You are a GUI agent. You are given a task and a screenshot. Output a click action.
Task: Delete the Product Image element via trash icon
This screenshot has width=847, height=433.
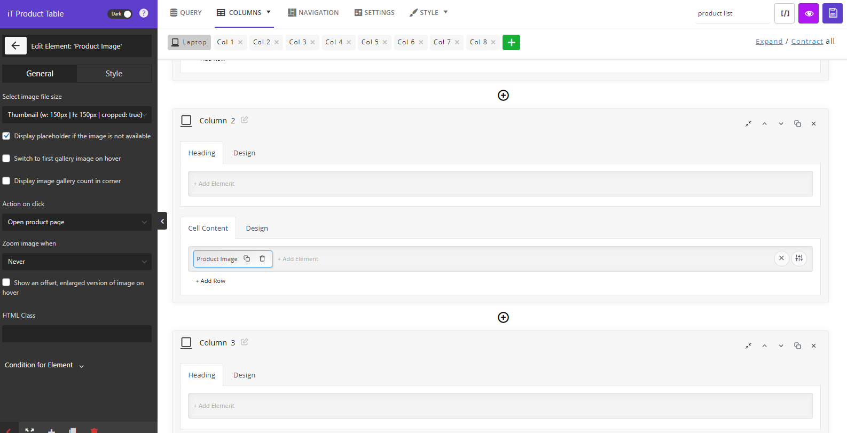262,258
